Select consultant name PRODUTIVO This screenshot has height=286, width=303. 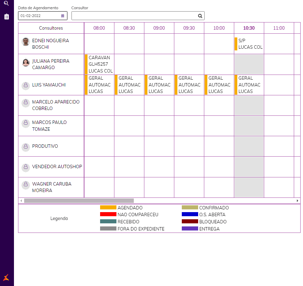[45, 146]
